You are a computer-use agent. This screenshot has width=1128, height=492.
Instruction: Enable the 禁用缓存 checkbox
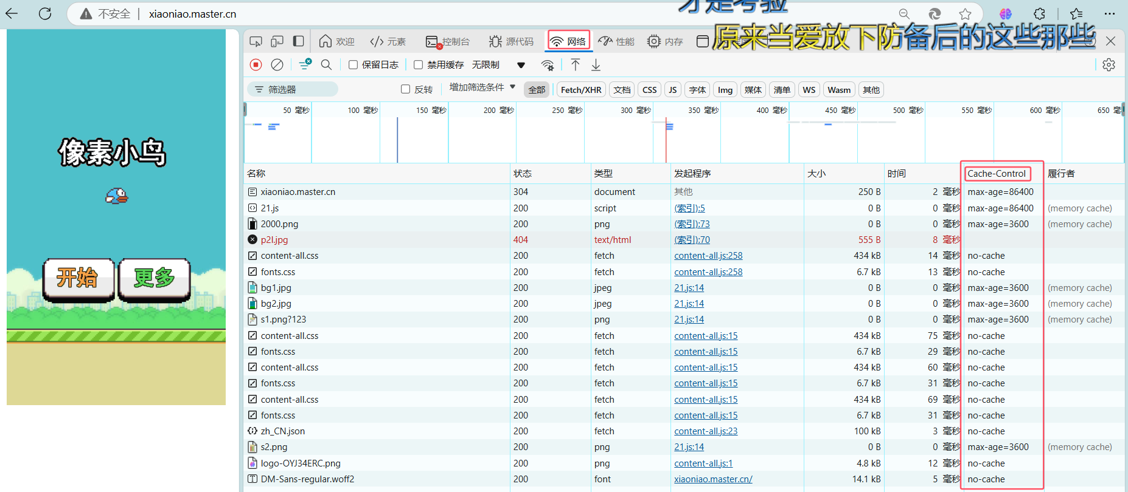(418, 64)
